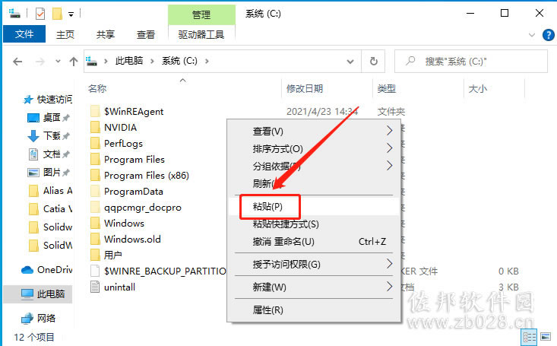Expand the chevron after 系统 (C:) breadcrumb

point(207,61)
